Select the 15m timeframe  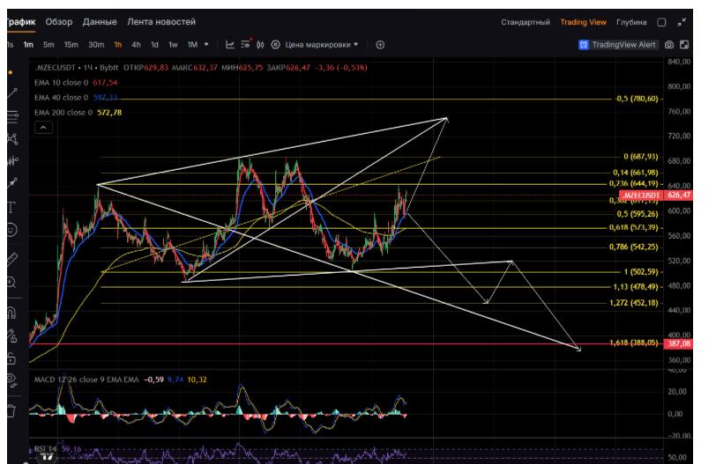pyautogui.click(x=71, y=45)
